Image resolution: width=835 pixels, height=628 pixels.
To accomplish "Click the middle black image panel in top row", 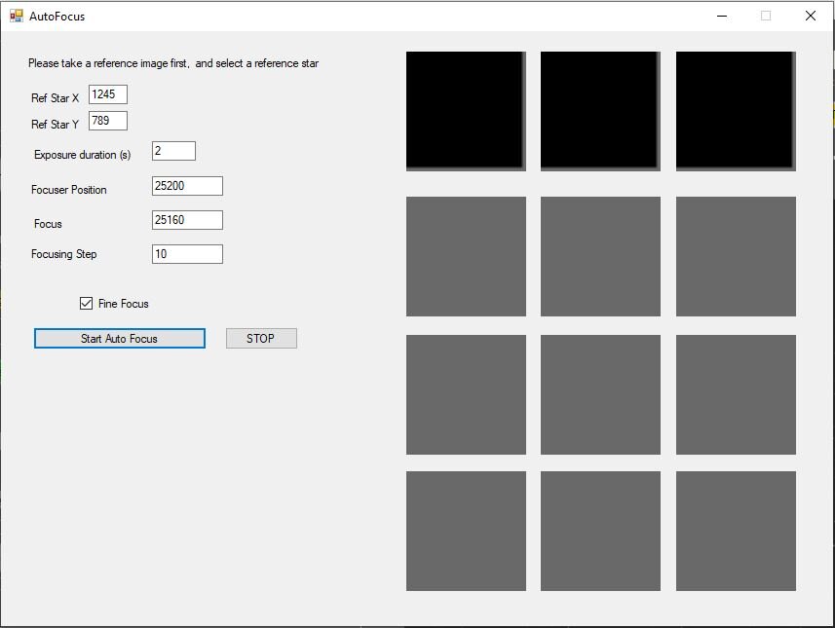I will pyautogui.click(x=600, y=111).
